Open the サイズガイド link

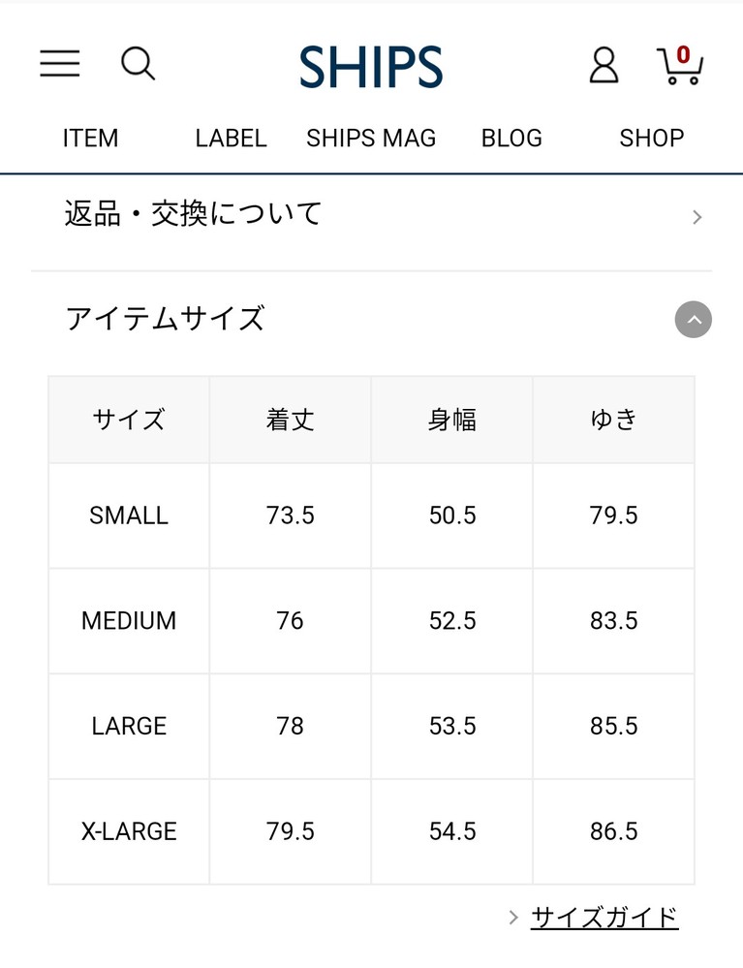coord(604,918)
